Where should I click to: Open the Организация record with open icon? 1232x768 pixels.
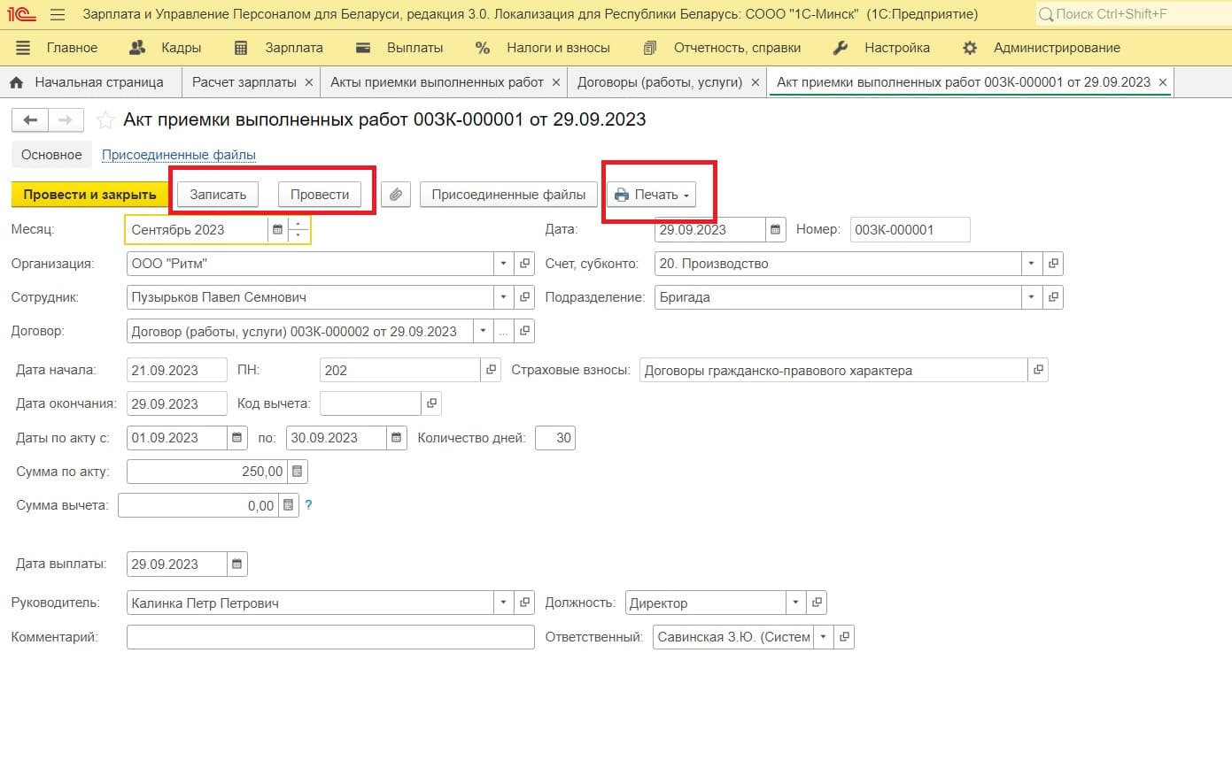tap(525, 264)
